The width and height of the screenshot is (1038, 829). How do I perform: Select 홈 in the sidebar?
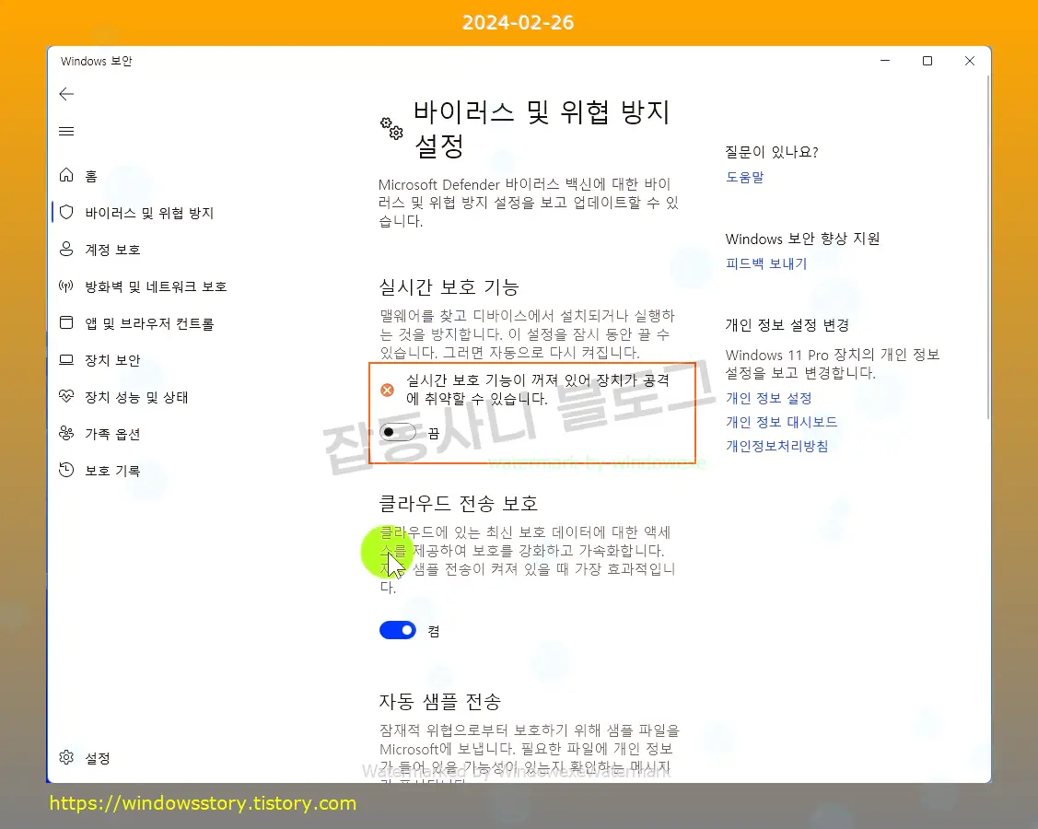pos(91,176)
